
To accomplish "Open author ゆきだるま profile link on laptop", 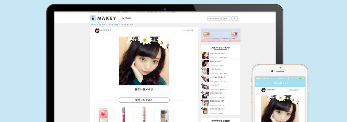I will 105,30.
